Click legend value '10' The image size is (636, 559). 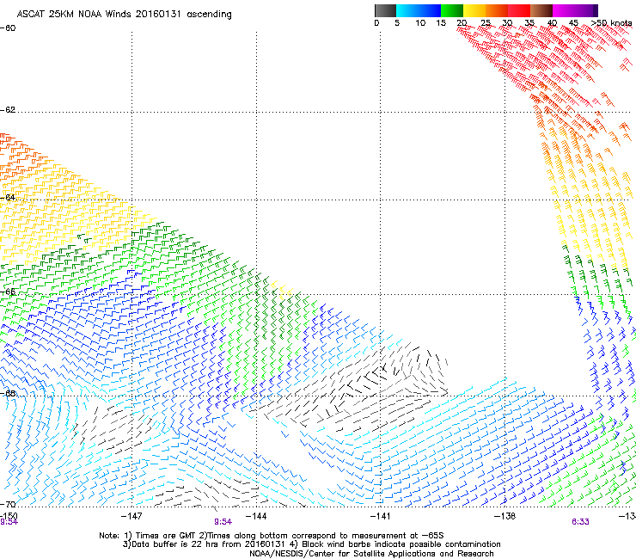click(x=420, y=22)
